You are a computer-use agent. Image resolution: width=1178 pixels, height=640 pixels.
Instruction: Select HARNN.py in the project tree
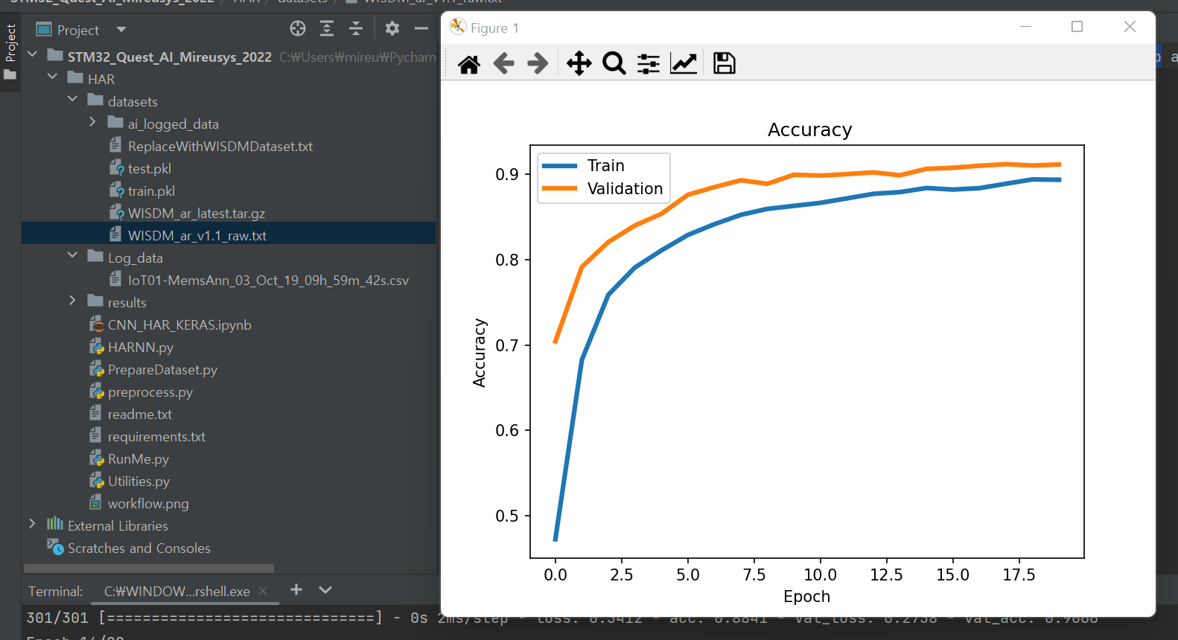[140, 348]
